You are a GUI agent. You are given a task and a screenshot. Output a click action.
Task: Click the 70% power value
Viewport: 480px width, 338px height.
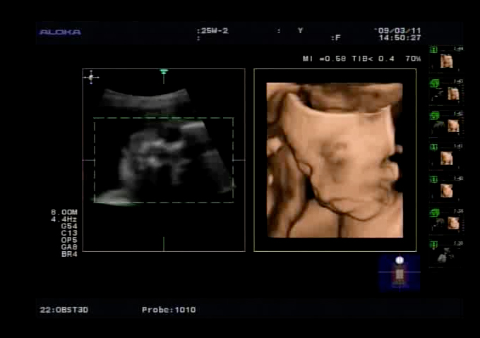413,59
